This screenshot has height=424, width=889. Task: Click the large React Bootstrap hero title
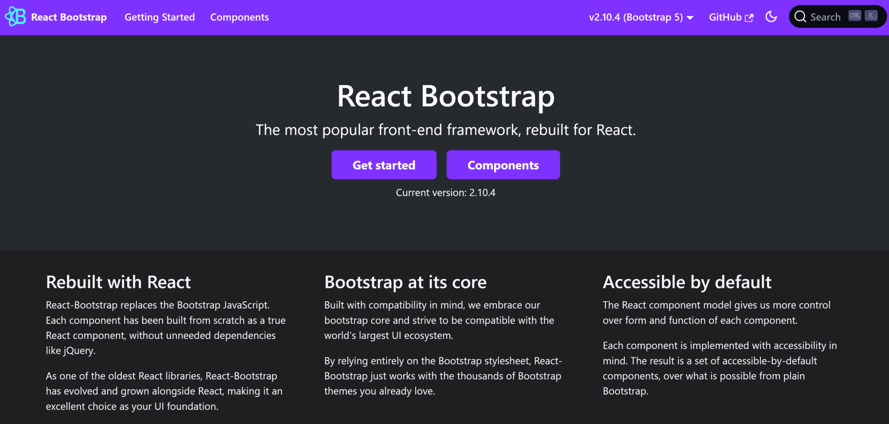(445, 96)
